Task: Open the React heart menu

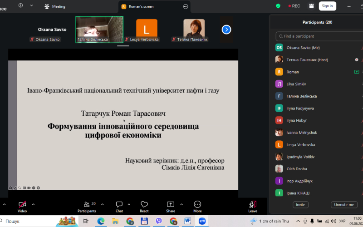Action: tap(144, 207)
